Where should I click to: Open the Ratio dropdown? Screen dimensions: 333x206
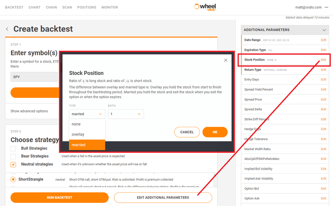tap(126, 114)
